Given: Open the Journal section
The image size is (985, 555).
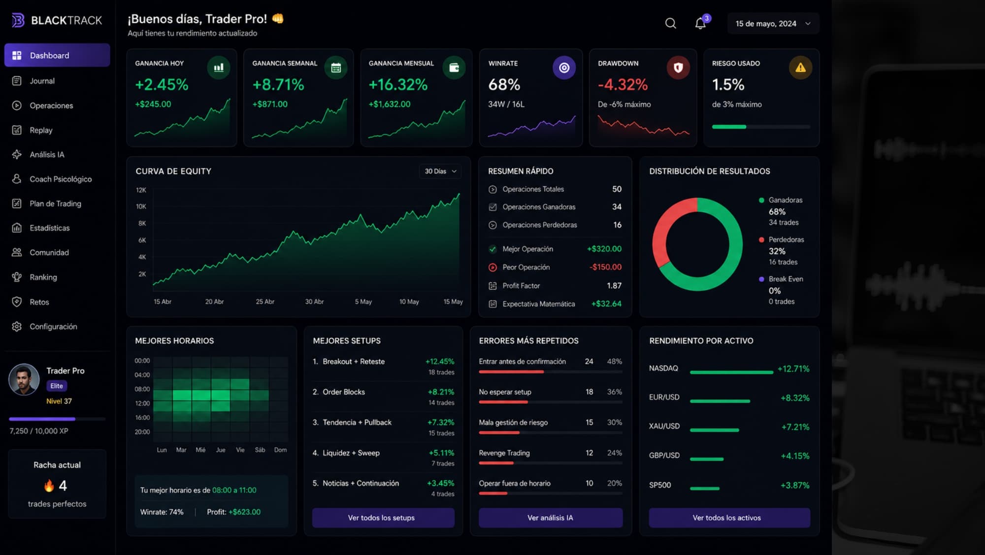Looking at the screenshot, I should pyautogui.click(x=57, y=81).
